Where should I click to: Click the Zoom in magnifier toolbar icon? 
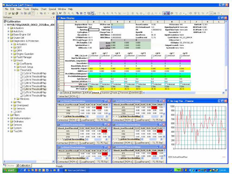[69, 13]
